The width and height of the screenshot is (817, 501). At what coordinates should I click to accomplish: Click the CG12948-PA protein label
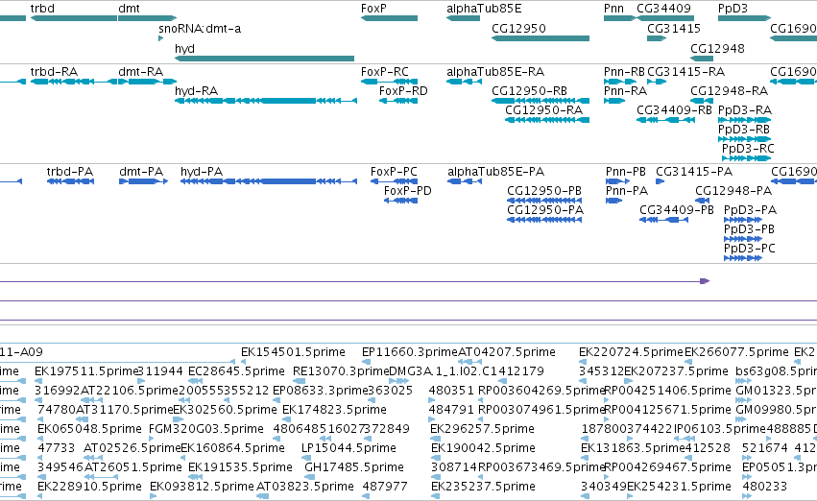tap(733, 191)
